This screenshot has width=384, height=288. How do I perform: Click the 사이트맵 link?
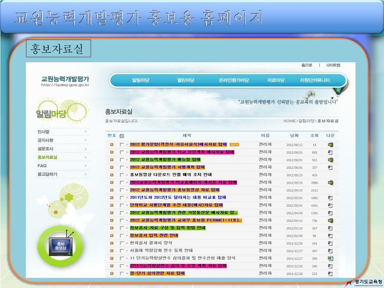pos(333,65)
